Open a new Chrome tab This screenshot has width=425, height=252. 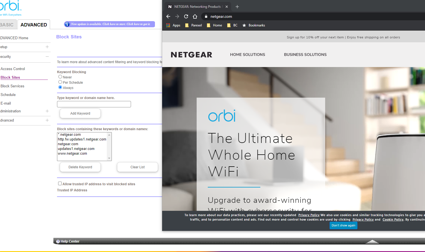point(237,7)
